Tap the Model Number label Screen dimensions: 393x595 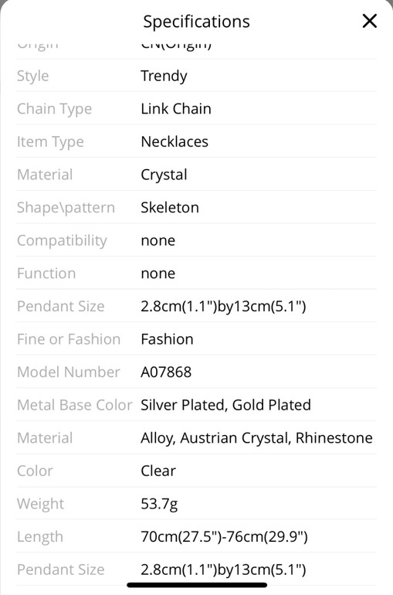coord(68,372)
